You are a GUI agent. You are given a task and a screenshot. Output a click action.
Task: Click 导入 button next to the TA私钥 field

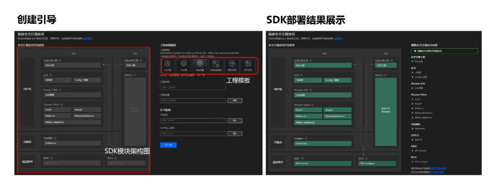coord(234,120)
